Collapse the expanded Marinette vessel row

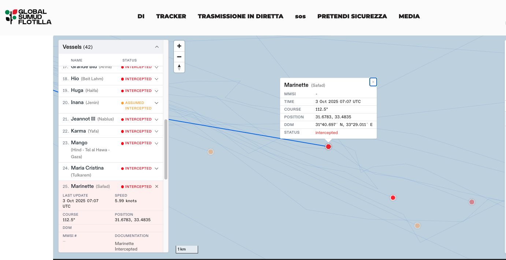pos(157,186)
